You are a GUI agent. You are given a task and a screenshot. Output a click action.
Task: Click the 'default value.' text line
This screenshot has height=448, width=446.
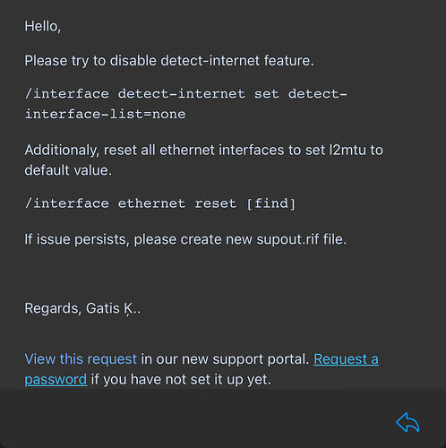tap(68, 170)
